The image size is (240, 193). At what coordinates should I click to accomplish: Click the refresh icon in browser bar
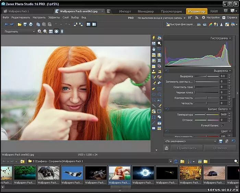(x=176, y=161)
